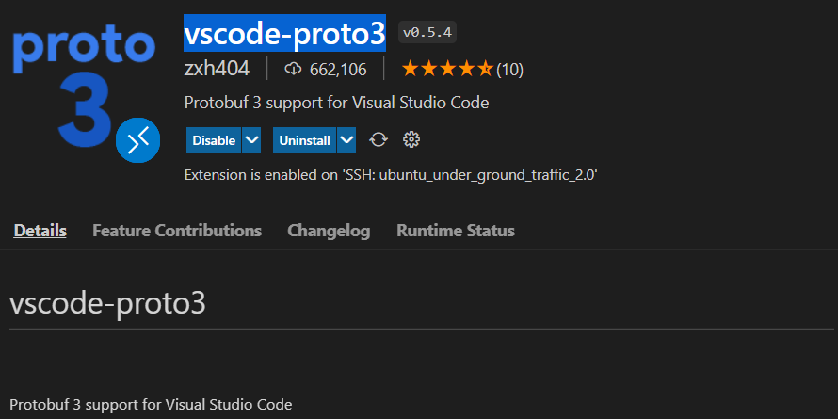Click the download cloud install count icon

[293, 69]
